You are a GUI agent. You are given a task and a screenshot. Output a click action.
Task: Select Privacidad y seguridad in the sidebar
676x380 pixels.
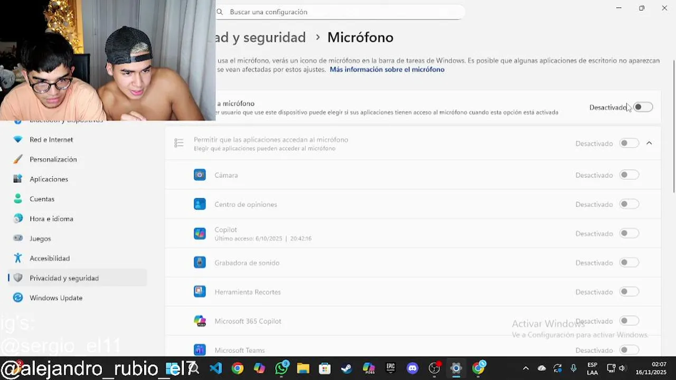click(x=78, y=278)
